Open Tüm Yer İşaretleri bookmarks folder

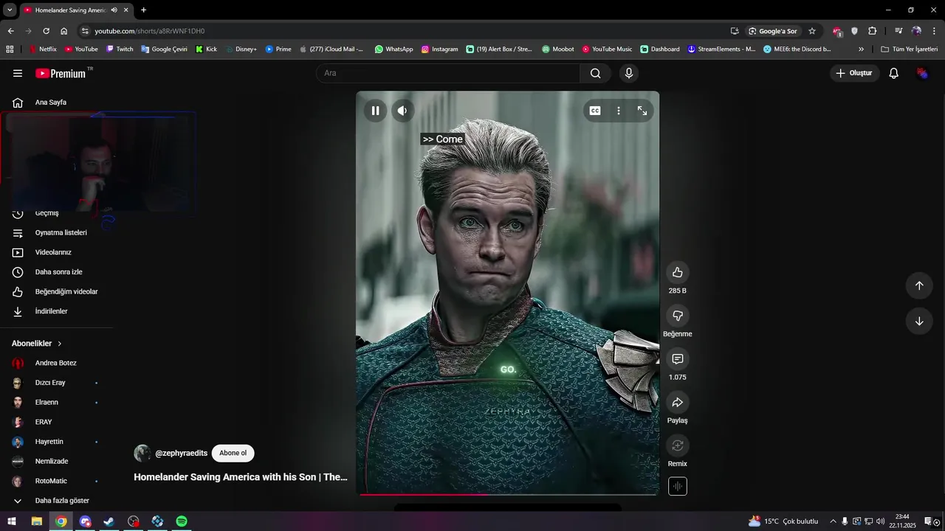pyautogui.click(x=909, y=49)
